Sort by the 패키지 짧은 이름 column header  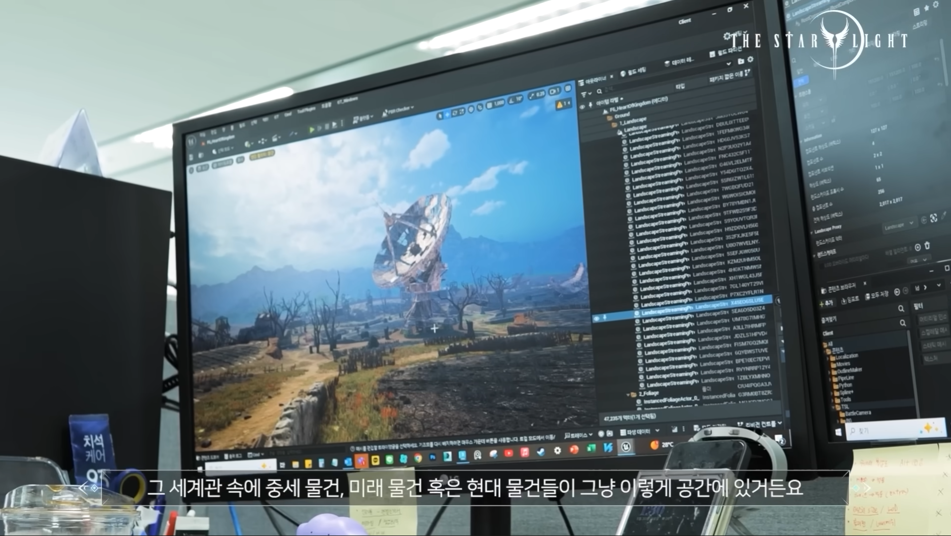(727, 76)
